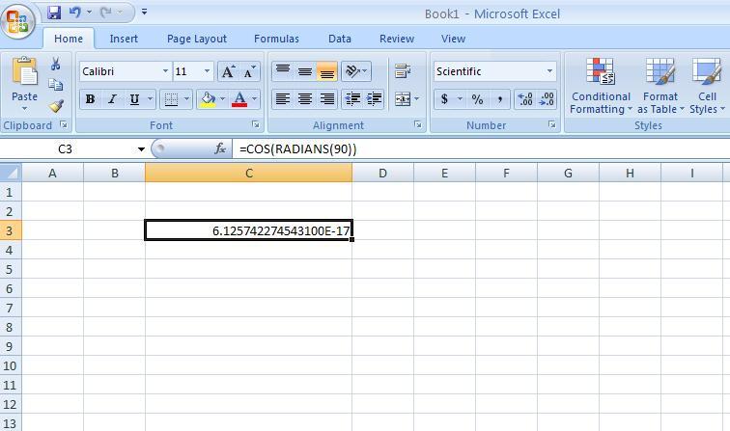Switch to the Home tab
The height and width of the screenshot is (431, 730).
69,39
